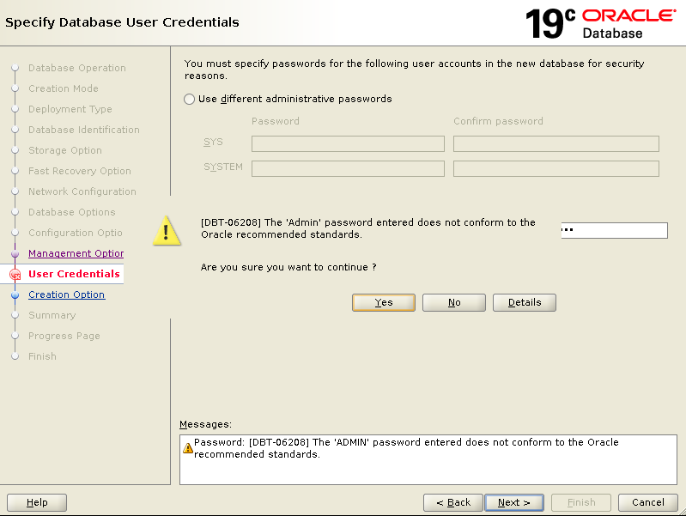686x516 pixels.
Task: Click the Configuration Options step
Action: pos(76,233)
